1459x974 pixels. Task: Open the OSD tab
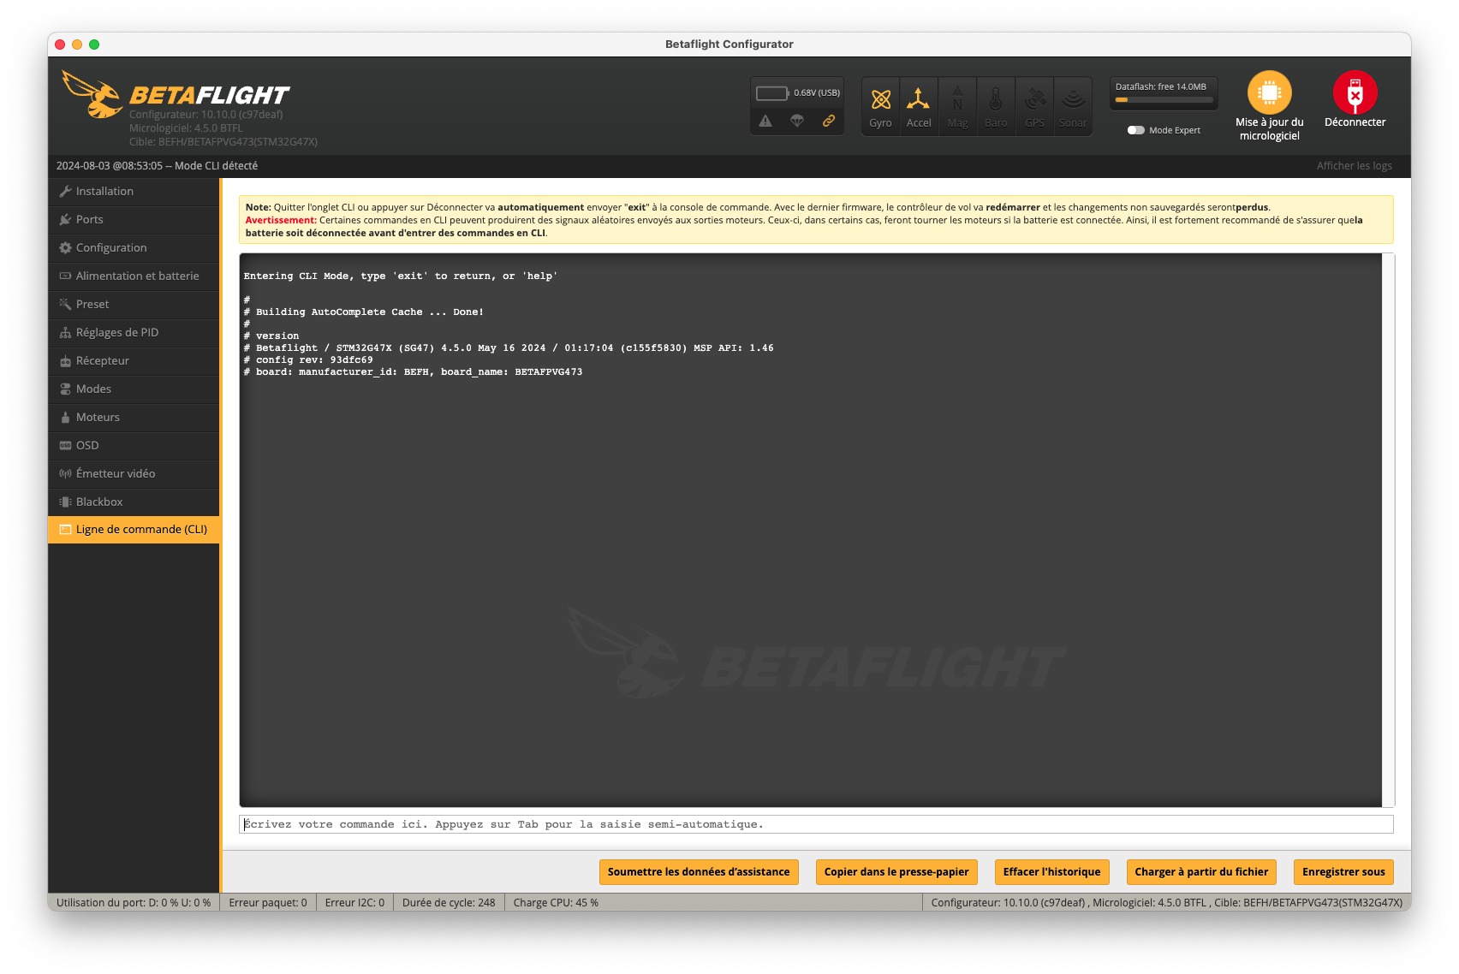tap(134, 446)
